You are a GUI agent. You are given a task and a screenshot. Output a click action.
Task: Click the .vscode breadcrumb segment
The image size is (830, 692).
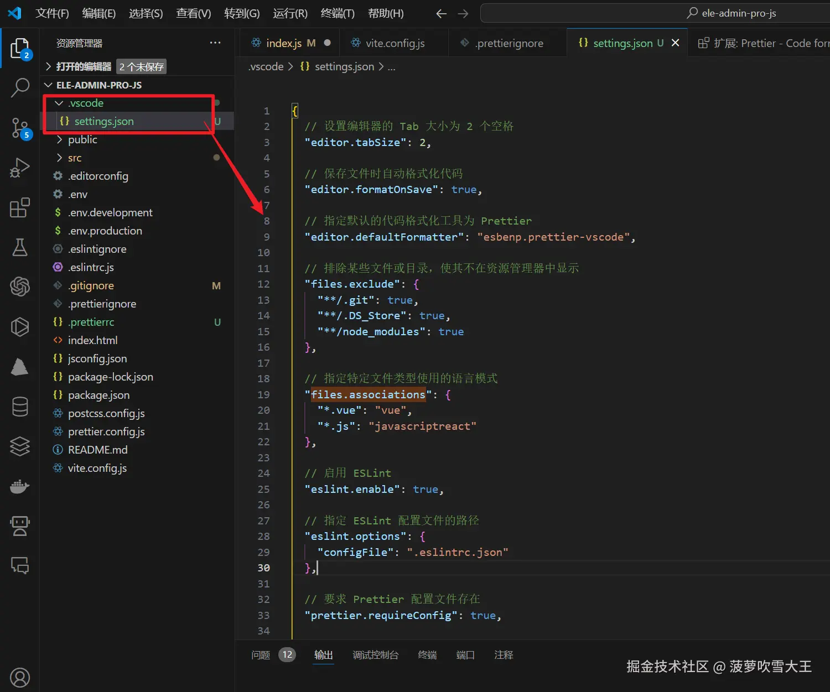click(x=266, y=67)
